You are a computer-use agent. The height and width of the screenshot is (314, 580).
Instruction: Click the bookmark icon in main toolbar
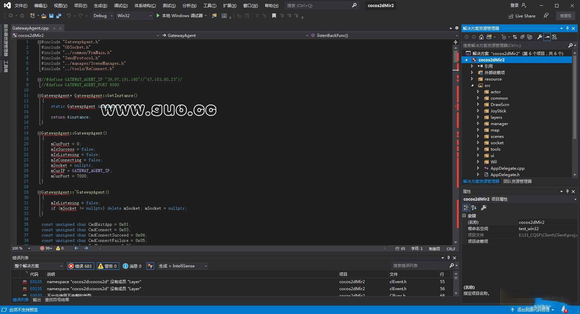pyautogui.click(x=274, y=16)
